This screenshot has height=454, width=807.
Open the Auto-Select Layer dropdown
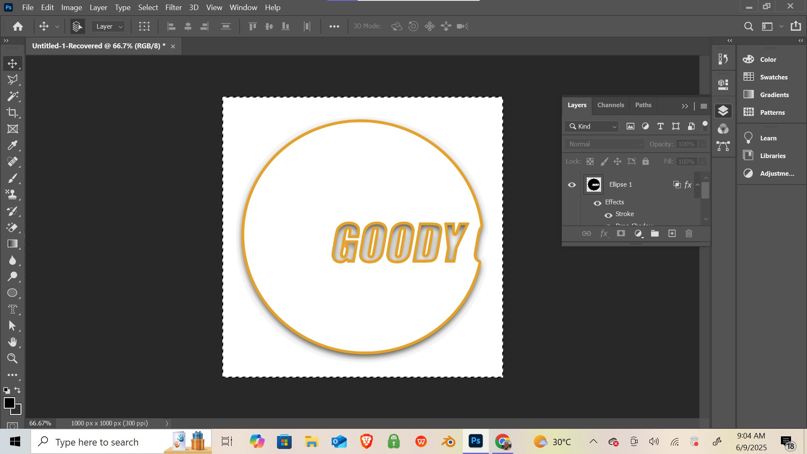point(108,26)
